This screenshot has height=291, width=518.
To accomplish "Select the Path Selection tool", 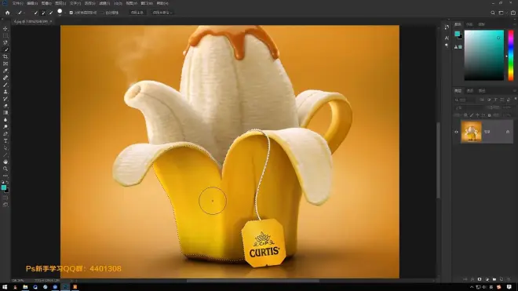I will [x=5, y=148].
